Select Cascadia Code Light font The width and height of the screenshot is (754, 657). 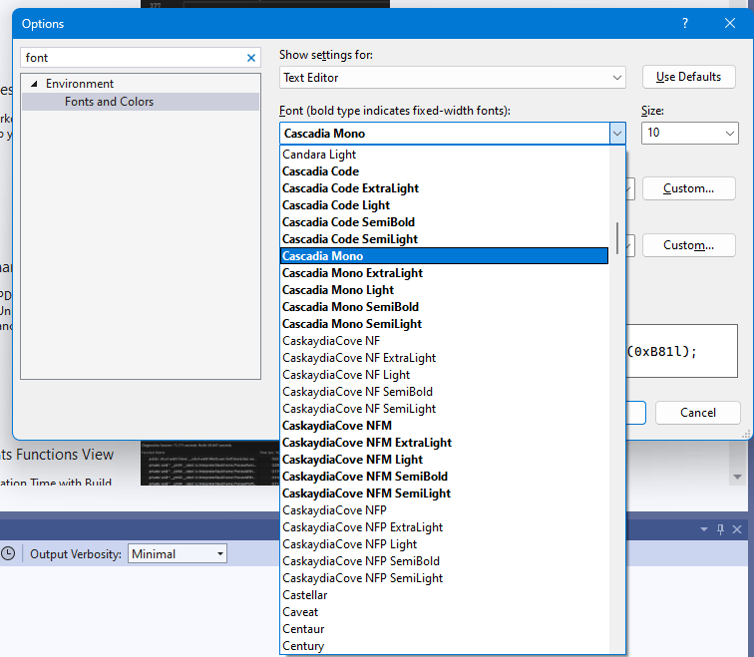click(x=444, y=205)
